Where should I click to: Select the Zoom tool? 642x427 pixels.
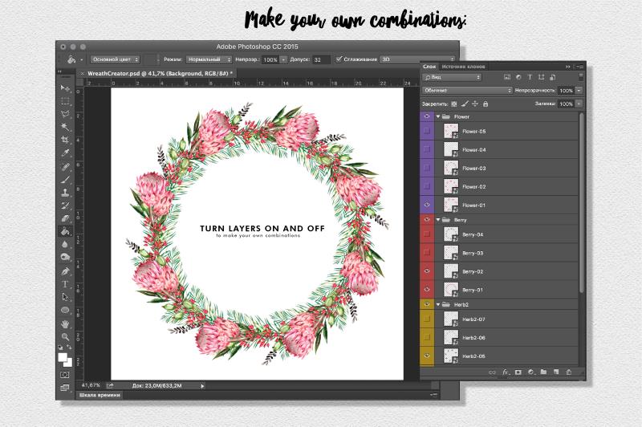click(x=65, y=336)
